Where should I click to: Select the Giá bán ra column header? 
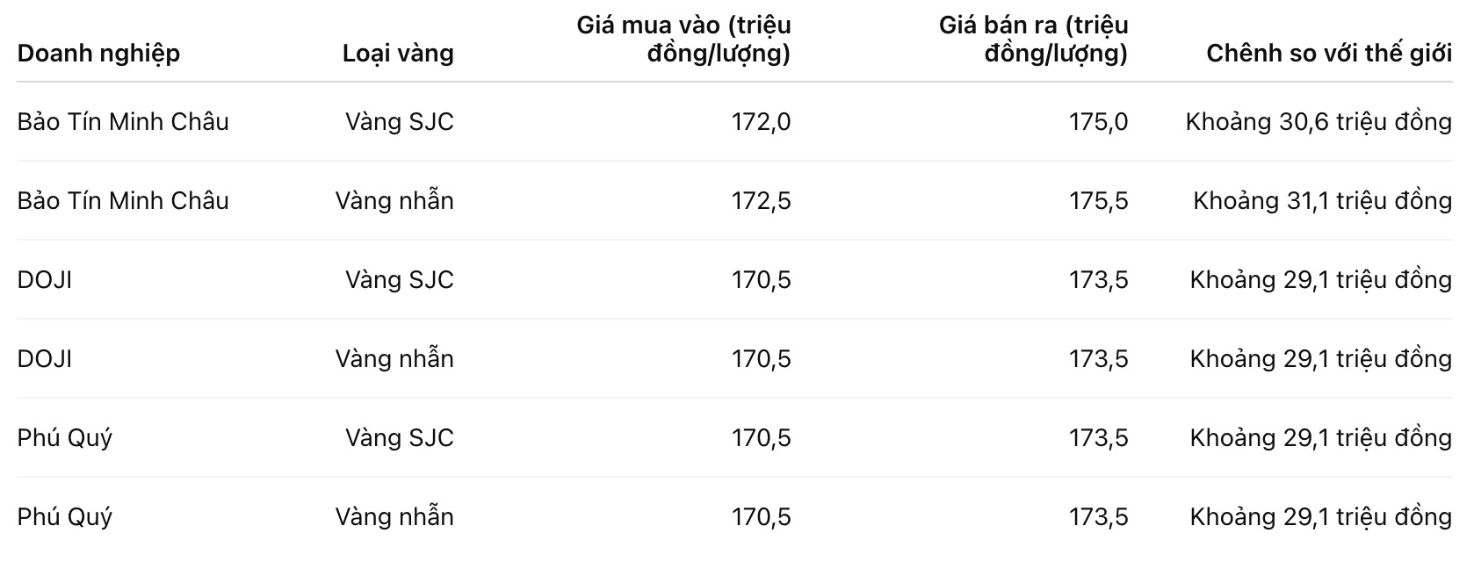[x=1033, y=40]
